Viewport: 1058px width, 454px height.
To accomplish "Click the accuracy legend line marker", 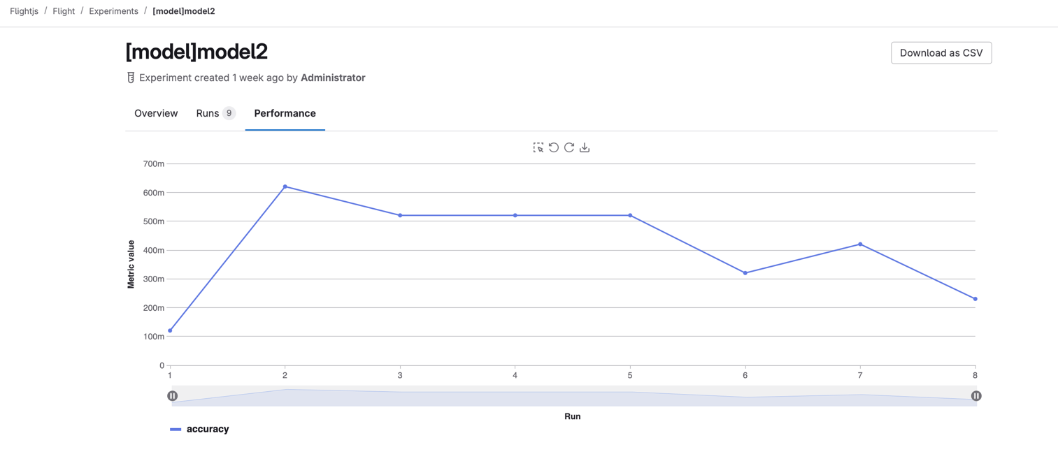I will click(175, 429).
